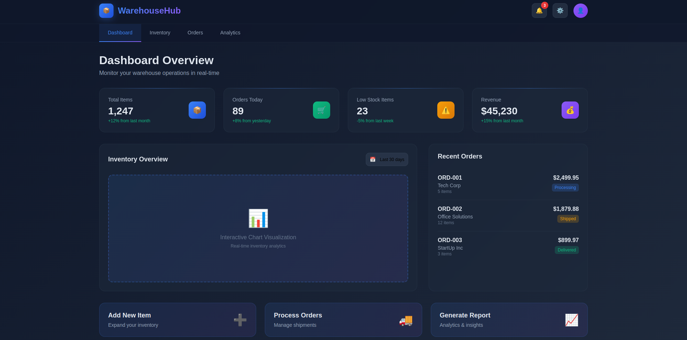This screenshot has height=340, width=687.
Task: Open the Analytics tab
Action: 230,33
